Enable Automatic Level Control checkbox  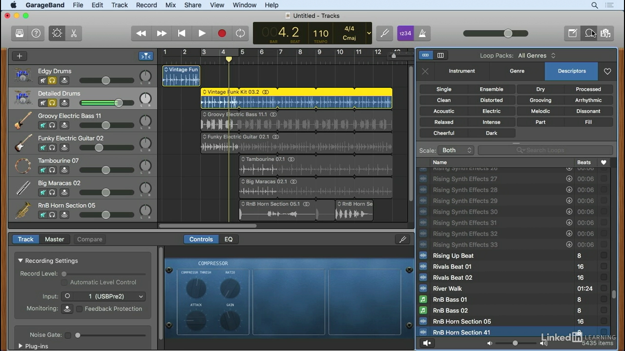click(x=64, y=282)
